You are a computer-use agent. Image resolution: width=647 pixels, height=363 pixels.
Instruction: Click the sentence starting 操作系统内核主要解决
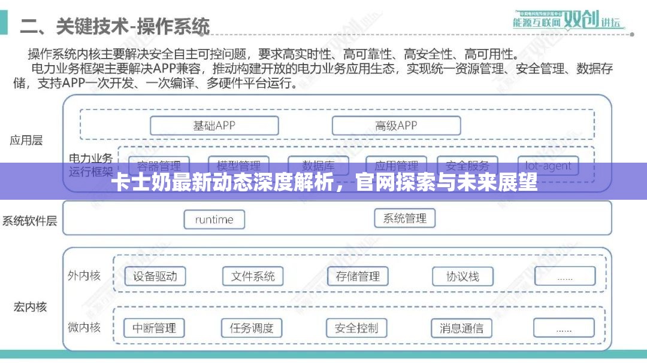click(x=274, y=54)
